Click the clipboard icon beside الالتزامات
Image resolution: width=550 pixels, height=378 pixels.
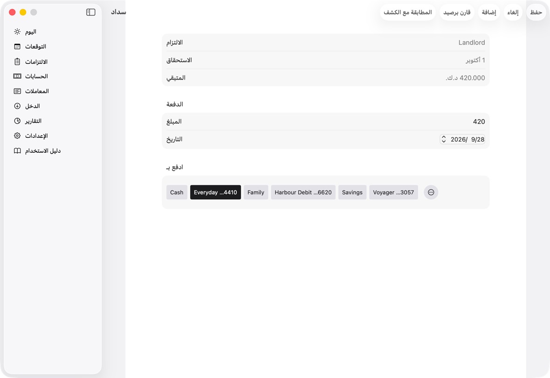(x=17, y=61)
